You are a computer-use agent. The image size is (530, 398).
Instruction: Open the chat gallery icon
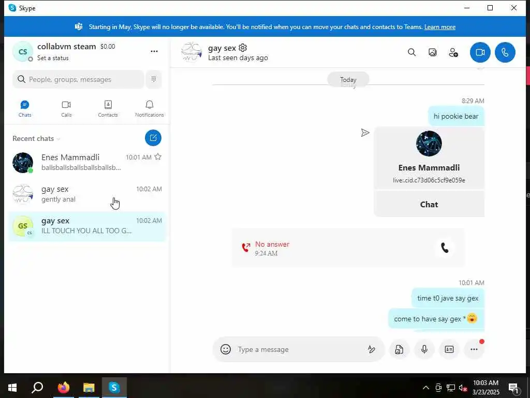(x=432, y=52)
